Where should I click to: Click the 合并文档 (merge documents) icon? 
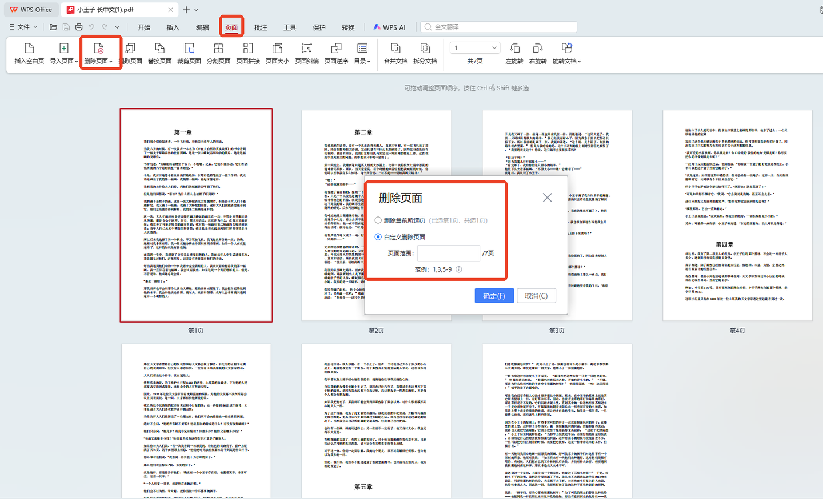pos(395,49)
